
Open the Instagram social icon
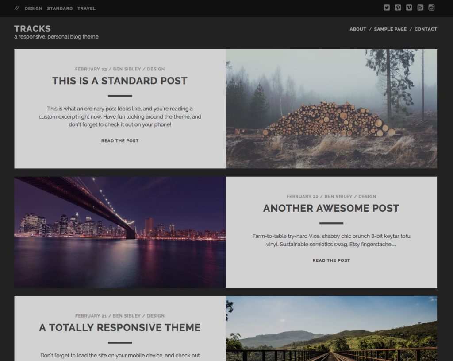[432, 8]
